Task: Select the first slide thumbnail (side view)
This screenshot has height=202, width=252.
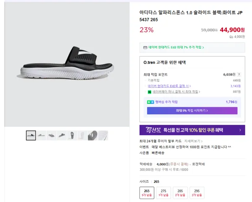Action: [x=31, y=135]
